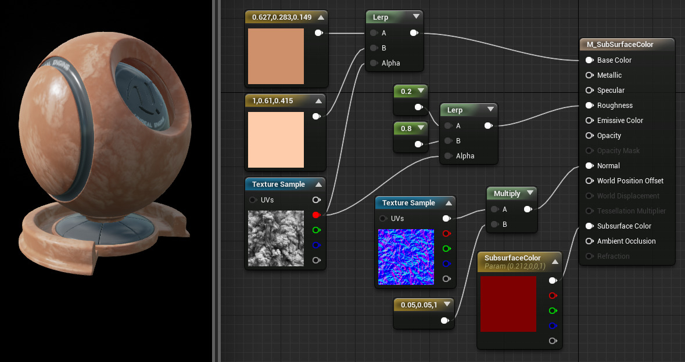Click the blue normal map texture thumbnail
Viewport: 685px width, 362px height.
406,256
